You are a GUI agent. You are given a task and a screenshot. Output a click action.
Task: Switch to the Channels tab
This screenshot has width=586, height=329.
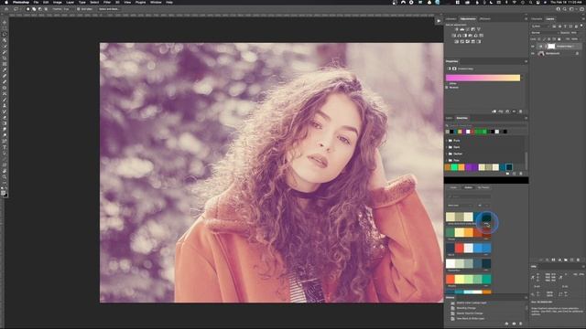(x=537, y=18)
